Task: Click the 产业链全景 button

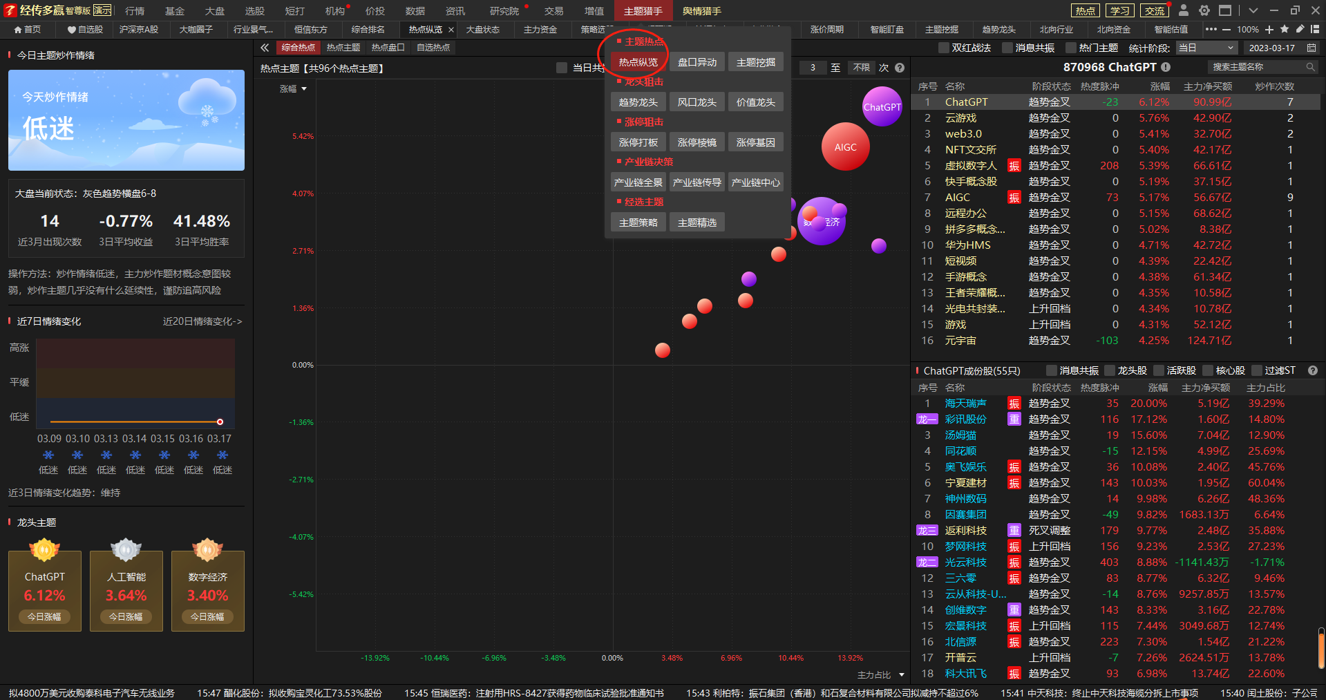Action: (x=638, y=182)
